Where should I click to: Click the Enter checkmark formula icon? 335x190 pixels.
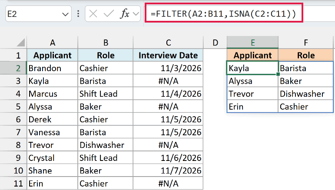tap(109, 14)
